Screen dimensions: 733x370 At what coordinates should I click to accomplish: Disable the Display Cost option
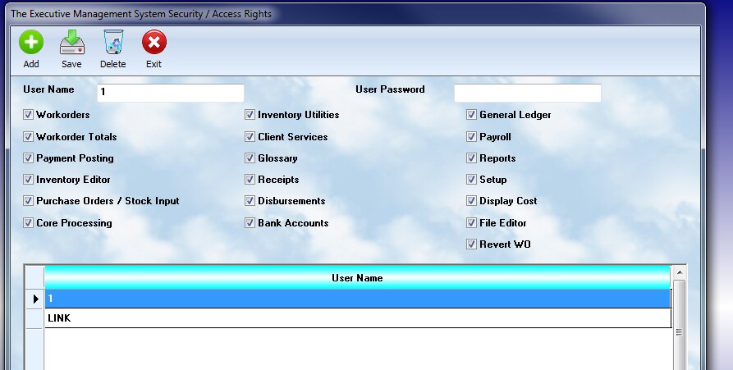[472, 201]
